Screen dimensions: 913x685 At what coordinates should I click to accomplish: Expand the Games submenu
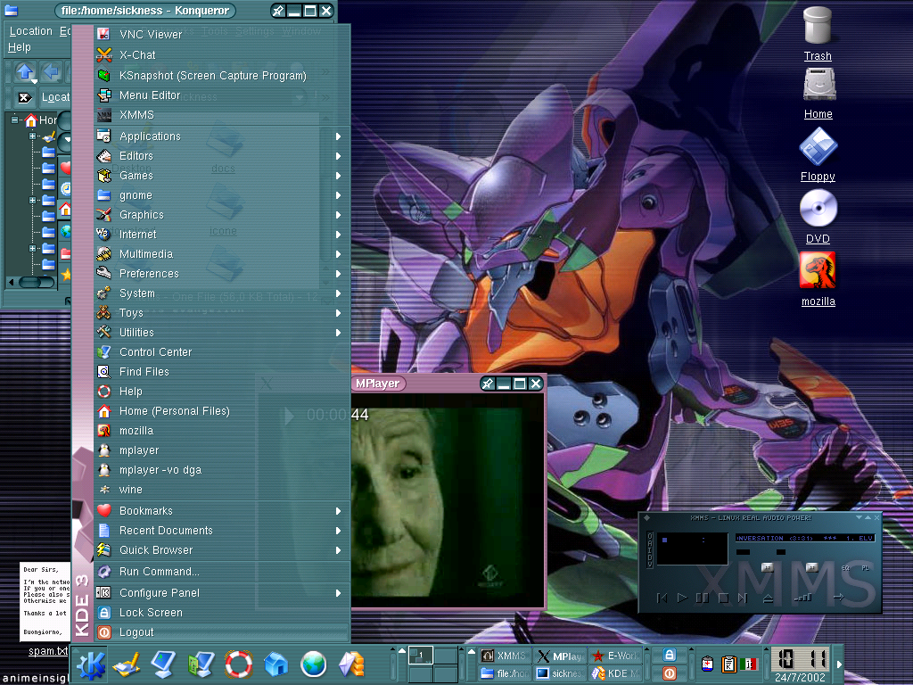[221, 176]
